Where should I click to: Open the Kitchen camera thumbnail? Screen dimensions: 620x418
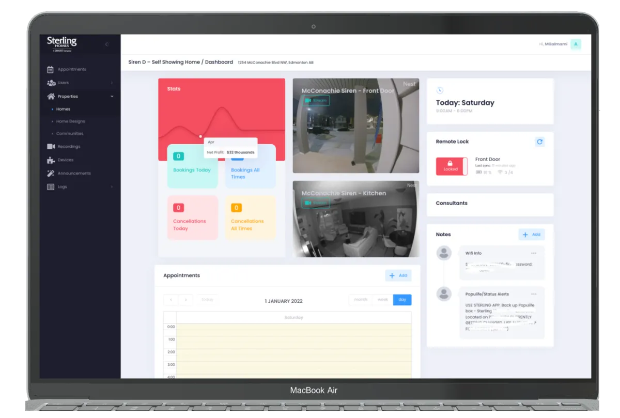pyautogui.click(x=356, y=219)
